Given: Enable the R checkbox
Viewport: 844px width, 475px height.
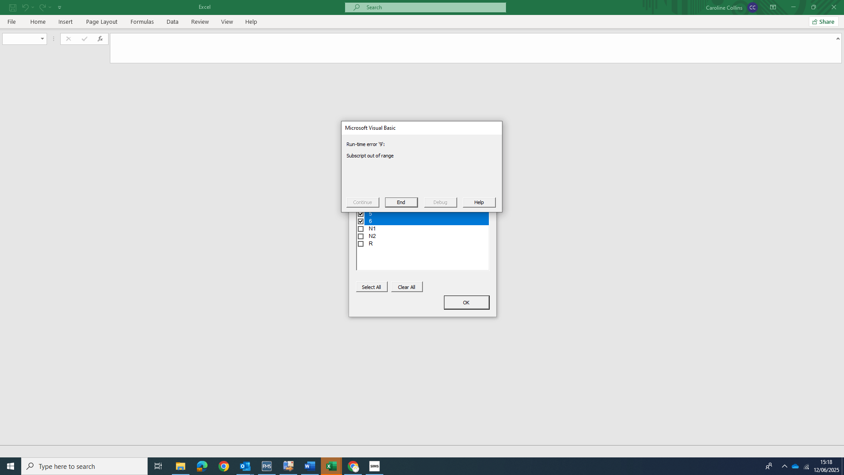Looking at the screenshot, I should (x=360, y=244).
